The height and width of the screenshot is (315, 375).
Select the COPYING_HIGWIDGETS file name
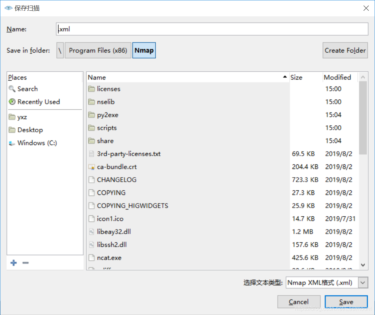[x=132, y=206]
